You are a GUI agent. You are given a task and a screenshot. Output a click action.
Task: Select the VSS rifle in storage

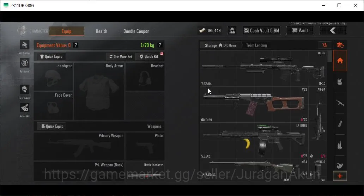[x=254, y=105]
